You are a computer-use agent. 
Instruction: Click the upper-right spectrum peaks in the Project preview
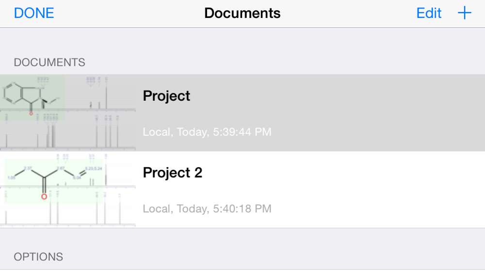point(98,93)
